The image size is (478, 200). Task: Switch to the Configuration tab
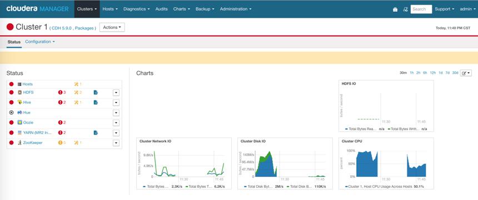[40, 42]
